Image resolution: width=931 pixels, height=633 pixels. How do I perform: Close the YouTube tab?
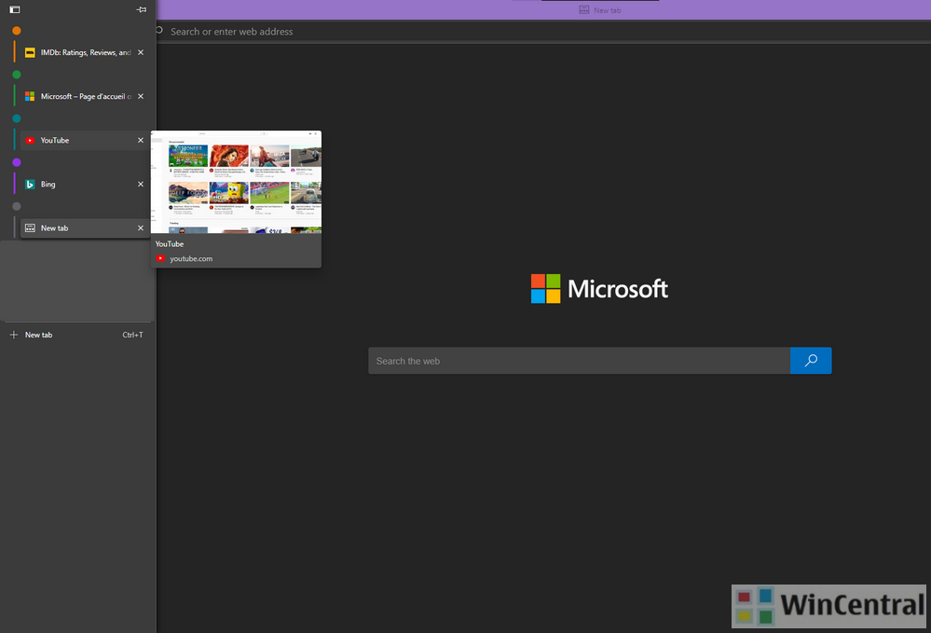pyautogui.click(x=141, y=141)
